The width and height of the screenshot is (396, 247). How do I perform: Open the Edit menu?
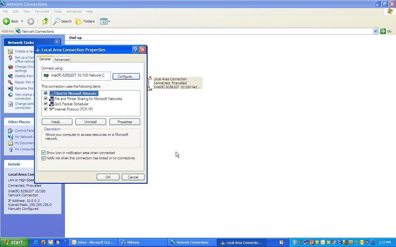point(15,11)
